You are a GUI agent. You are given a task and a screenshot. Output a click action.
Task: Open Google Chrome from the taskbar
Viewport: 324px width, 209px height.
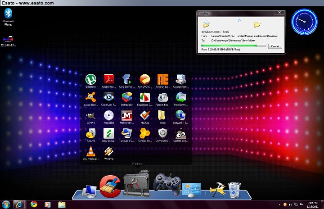click(x=34, y=204)
